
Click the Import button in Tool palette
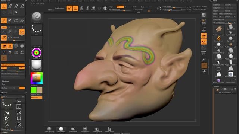click(x=218, y=11)
